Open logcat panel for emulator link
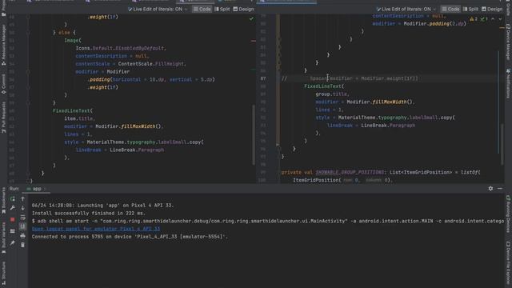Viewport: 512px width, 288px height. click(96, 229)
